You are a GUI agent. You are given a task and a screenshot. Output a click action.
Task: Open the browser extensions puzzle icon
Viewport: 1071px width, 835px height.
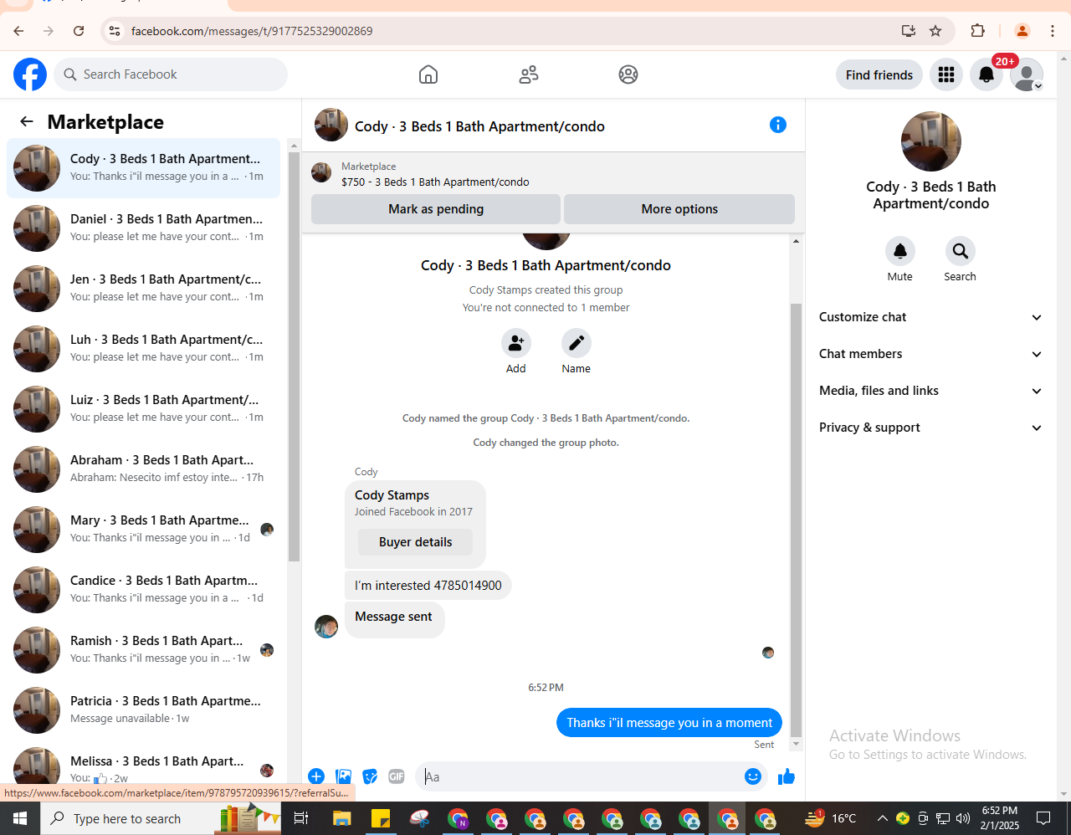coord(977,31)
